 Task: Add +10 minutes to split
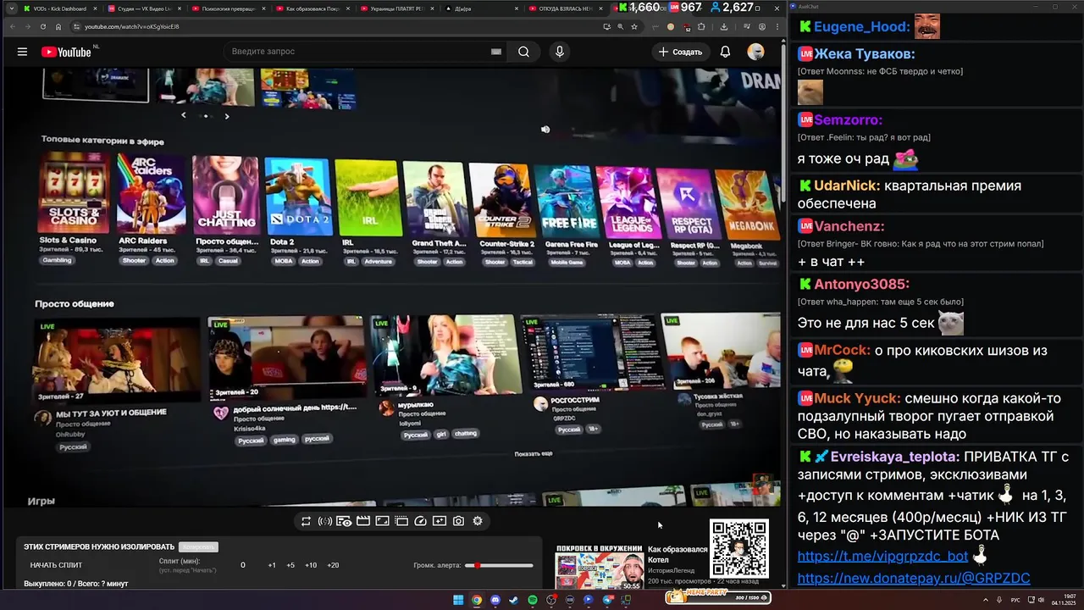(311, 565)
